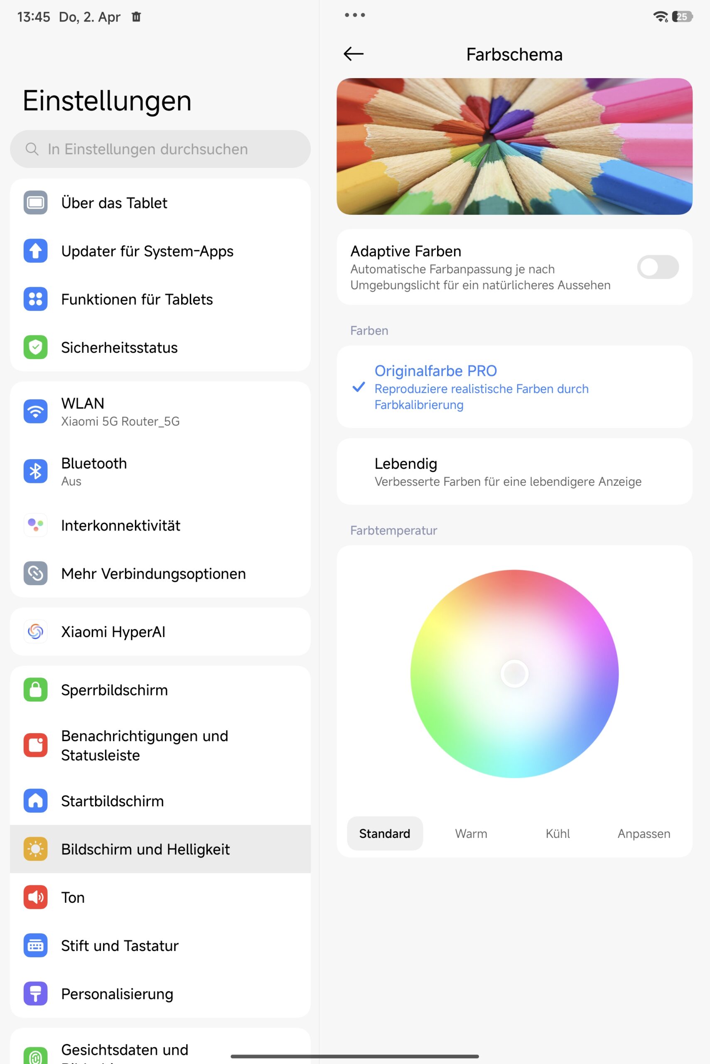Enable the Adaptive Farben switch

tap(658, 267)
